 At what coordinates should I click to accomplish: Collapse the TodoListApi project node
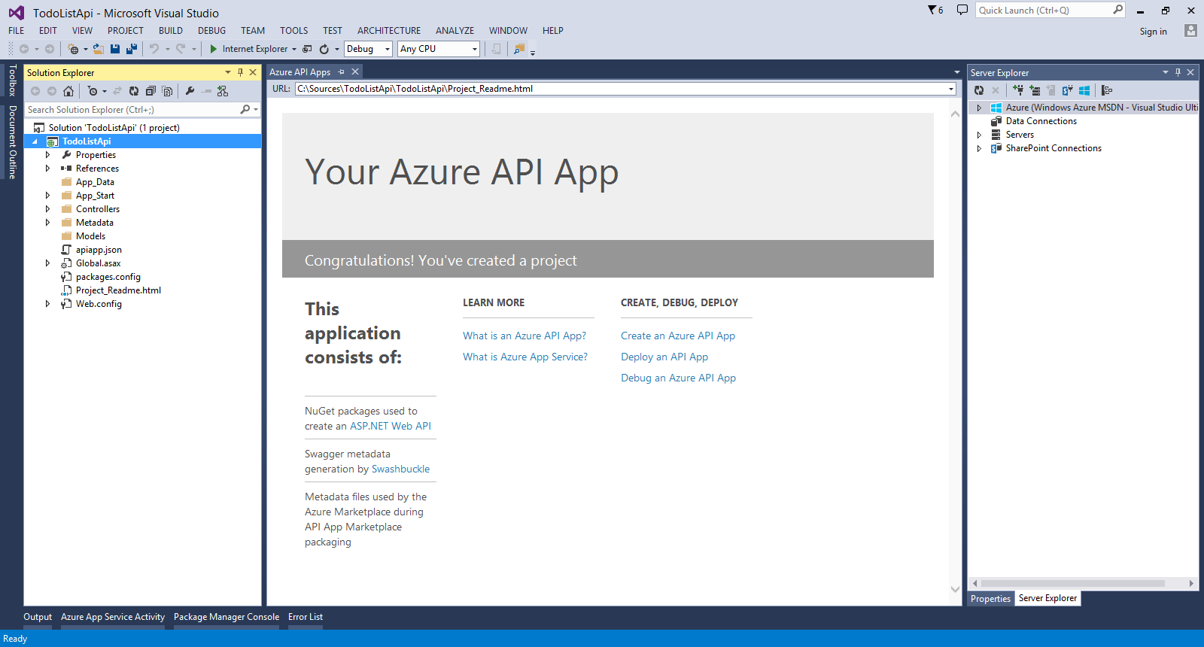pos(35,141)
